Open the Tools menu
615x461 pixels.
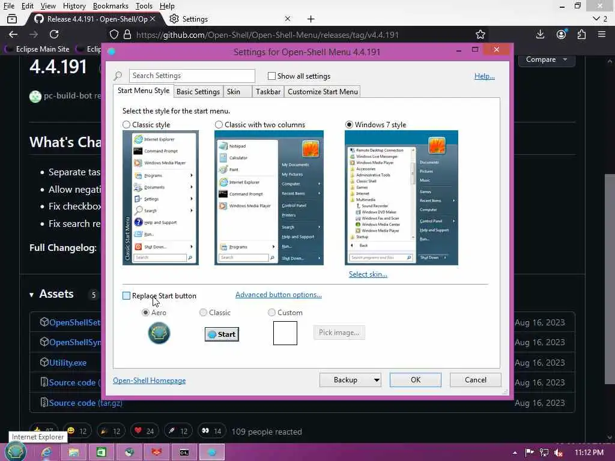pos(144,6)
